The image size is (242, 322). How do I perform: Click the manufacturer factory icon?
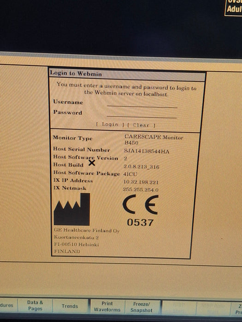(72, 209)
